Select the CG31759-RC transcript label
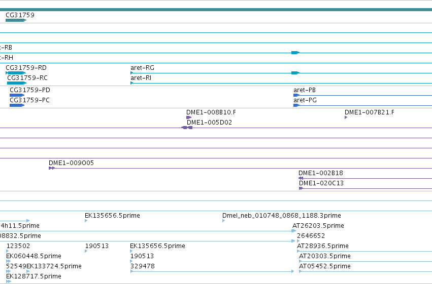This screenshot has height=284, width=432. [x=27, y=78]
